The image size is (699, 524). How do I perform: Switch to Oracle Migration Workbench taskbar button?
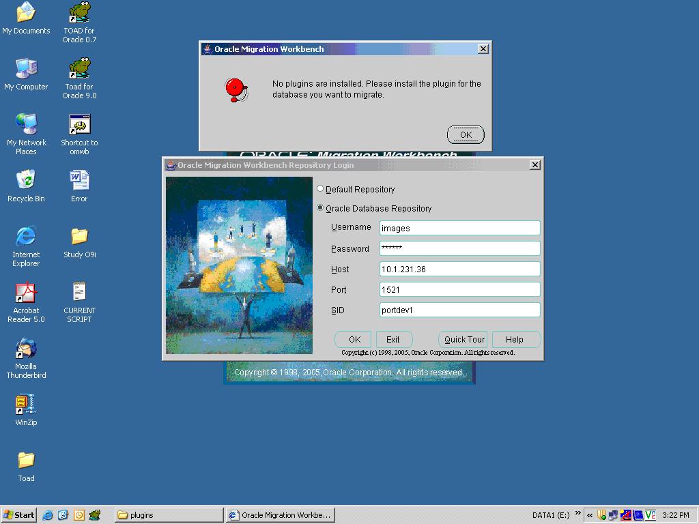[x=280, y=515]
